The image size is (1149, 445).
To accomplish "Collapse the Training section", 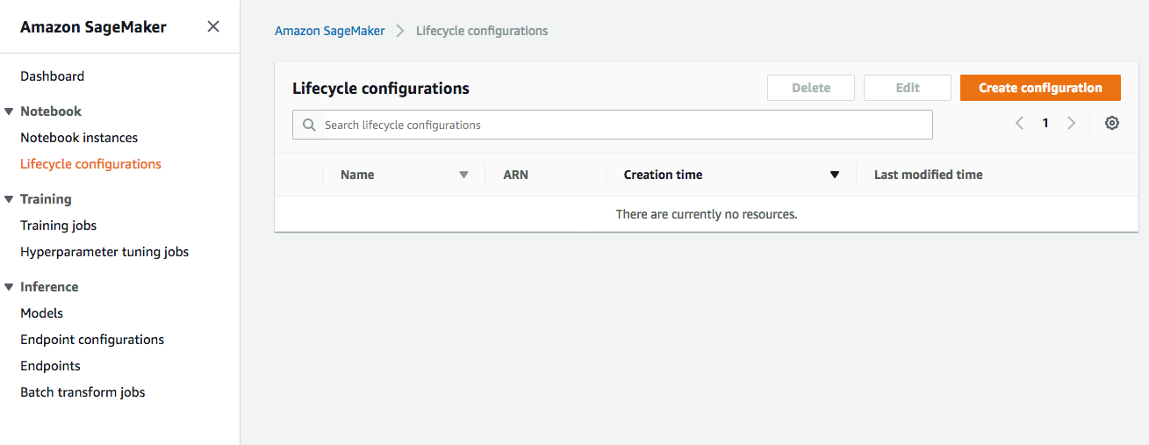I will click(9, 199).
